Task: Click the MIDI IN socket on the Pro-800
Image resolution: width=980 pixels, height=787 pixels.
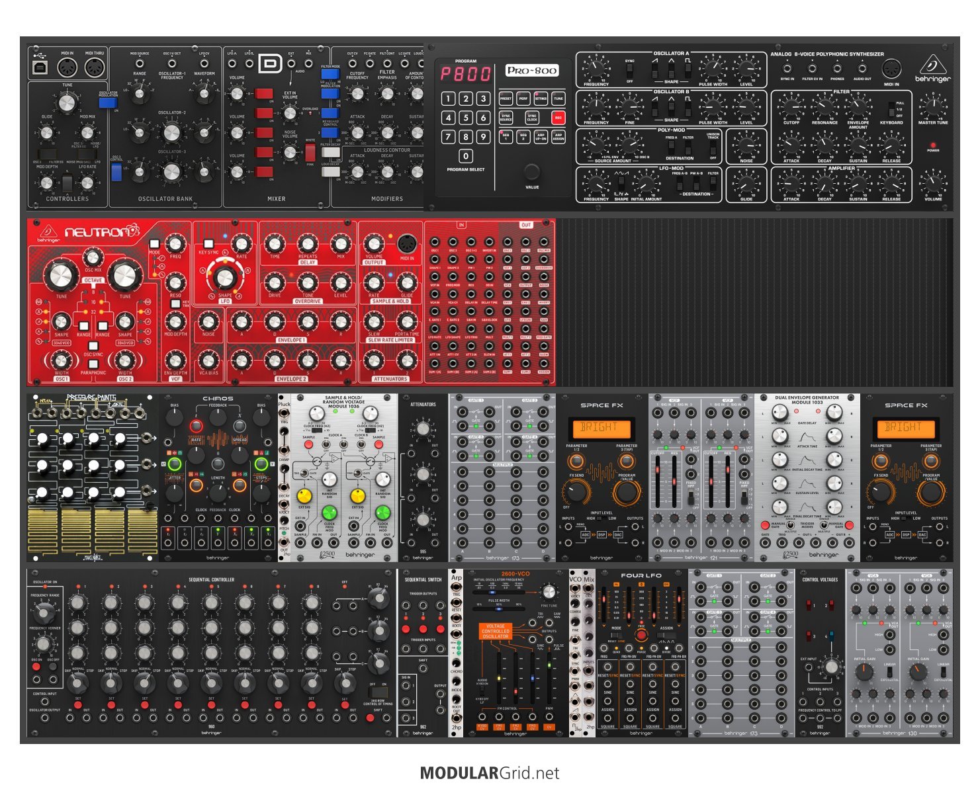Action: pyautogui.click(x=891, y=68)
